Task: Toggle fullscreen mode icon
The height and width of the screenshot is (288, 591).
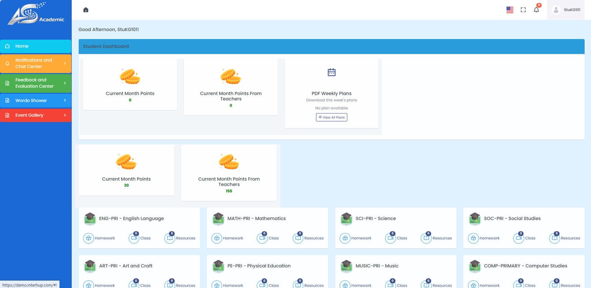Action: point(523,10)
